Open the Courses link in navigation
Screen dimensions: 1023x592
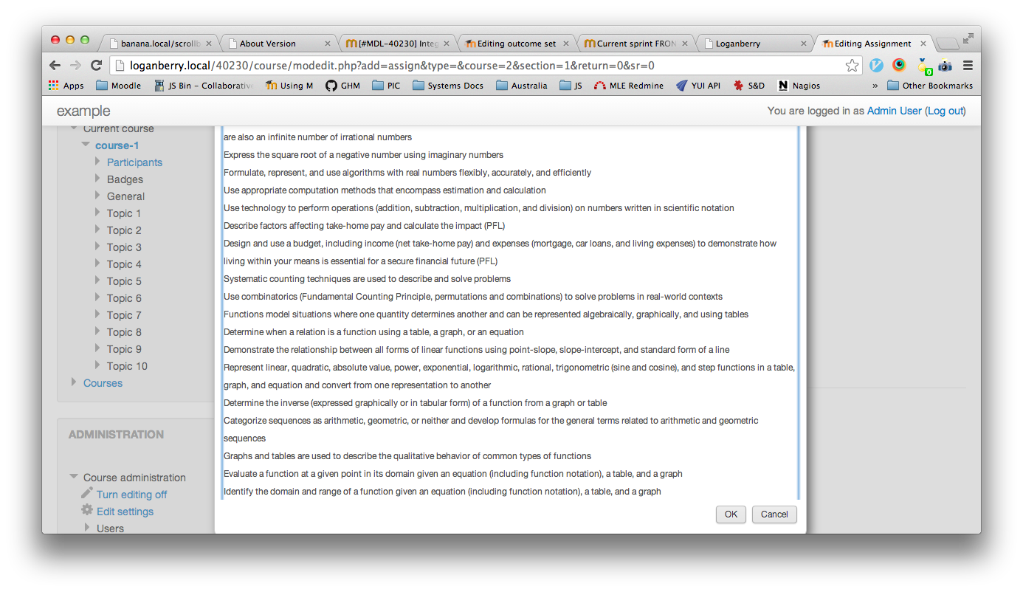103,383
